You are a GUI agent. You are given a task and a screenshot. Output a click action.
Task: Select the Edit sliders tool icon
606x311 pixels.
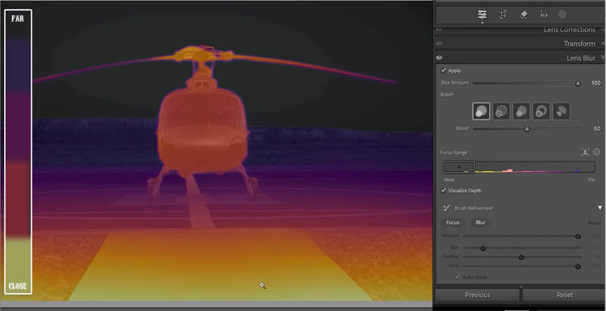tap(482, 15)
